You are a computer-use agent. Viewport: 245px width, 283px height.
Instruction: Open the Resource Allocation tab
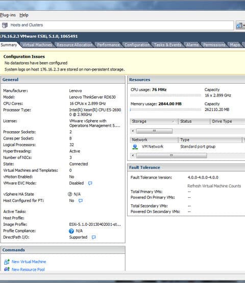[75, 45]
